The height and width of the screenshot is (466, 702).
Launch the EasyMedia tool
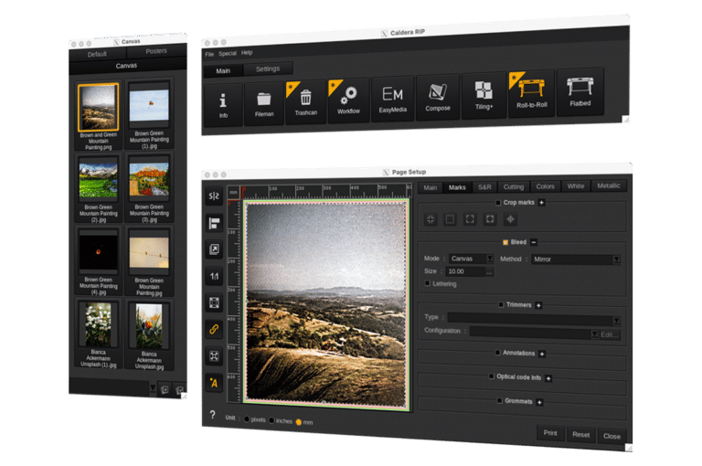tap(392, 97)
